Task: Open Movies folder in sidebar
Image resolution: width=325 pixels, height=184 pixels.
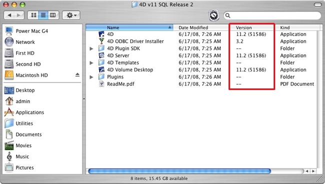Action: coord(23,145)
